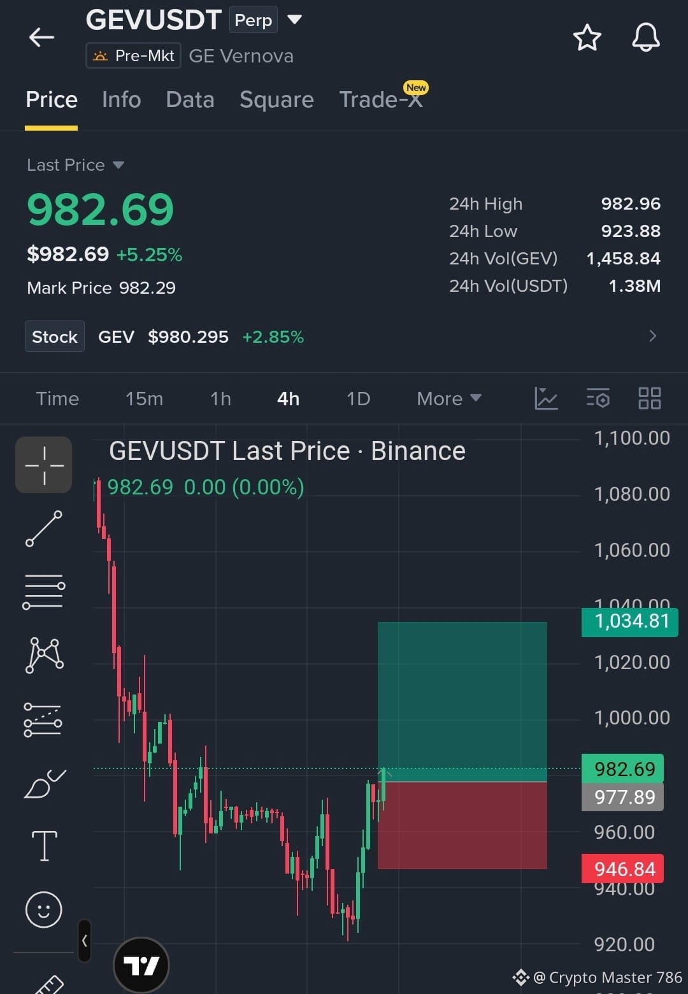
Task: Open the chart layout grid icon
Action: coord(649,399)
